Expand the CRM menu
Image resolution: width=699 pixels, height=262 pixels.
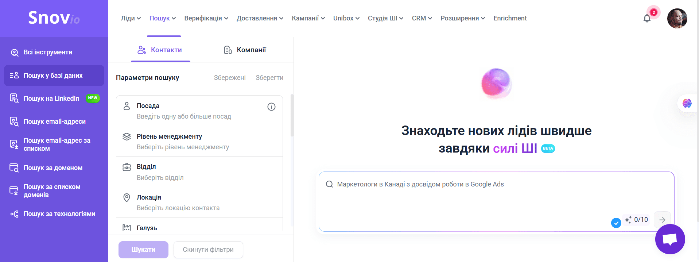point(422,18)
